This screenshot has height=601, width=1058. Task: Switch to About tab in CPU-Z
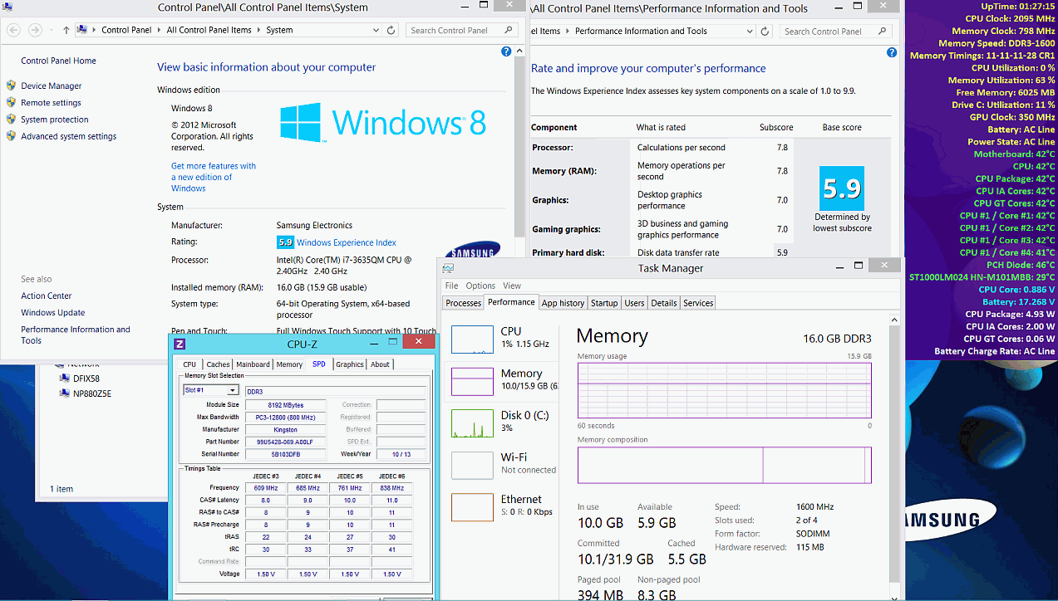[x=380, y=364]
